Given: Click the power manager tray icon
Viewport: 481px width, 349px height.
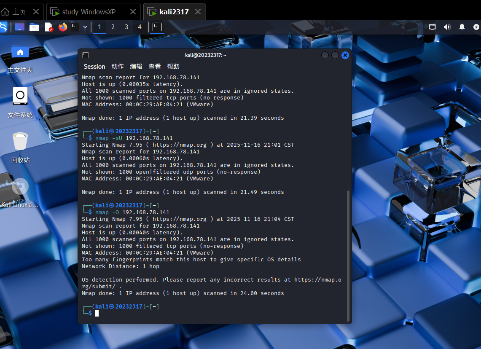Looking at the screenshot, I should (476, 27).
